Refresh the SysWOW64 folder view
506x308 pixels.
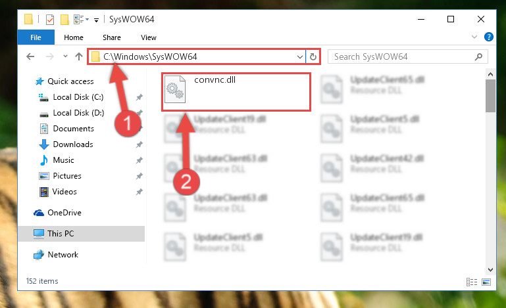(x=313, y=57)
